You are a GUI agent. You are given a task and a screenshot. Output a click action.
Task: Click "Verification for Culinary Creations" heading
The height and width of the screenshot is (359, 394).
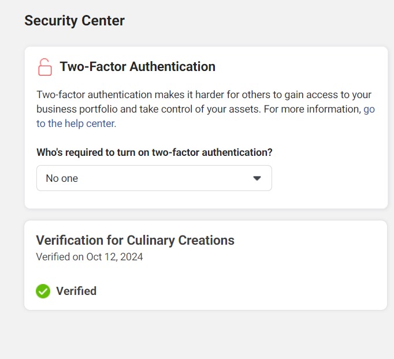135,240
